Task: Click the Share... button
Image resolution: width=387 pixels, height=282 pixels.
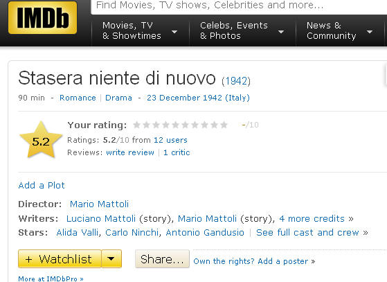Action: pos(162,258)
